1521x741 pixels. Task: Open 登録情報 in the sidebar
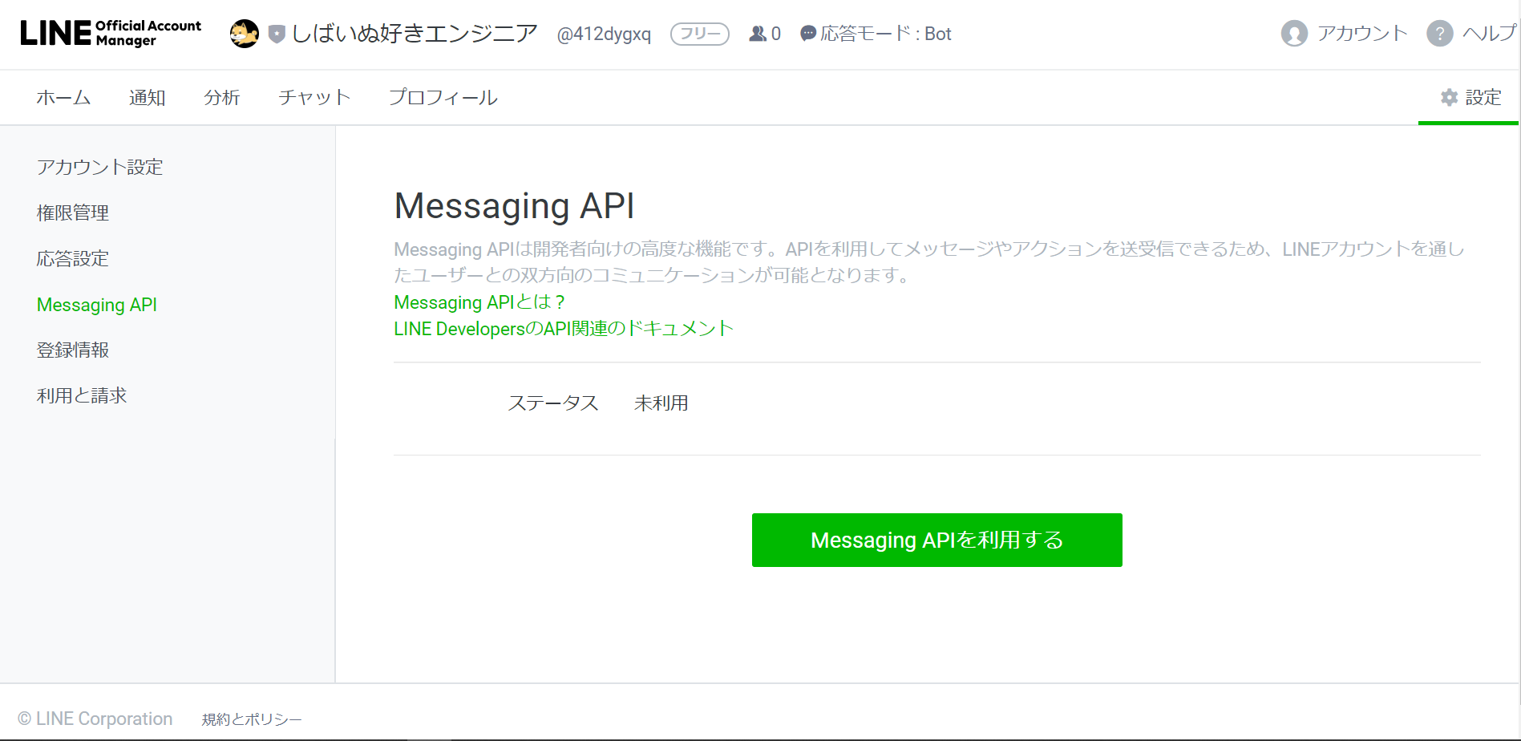coord(73,350)
